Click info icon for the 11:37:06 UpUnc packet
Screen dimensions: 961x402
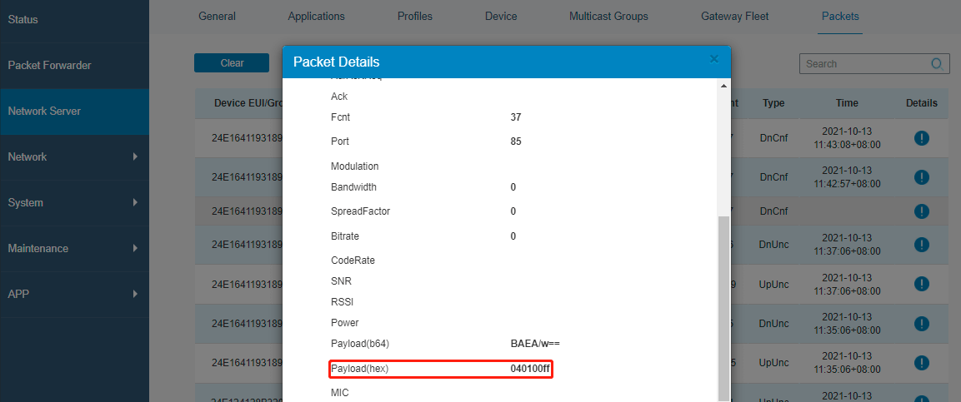tap(921, 285)
